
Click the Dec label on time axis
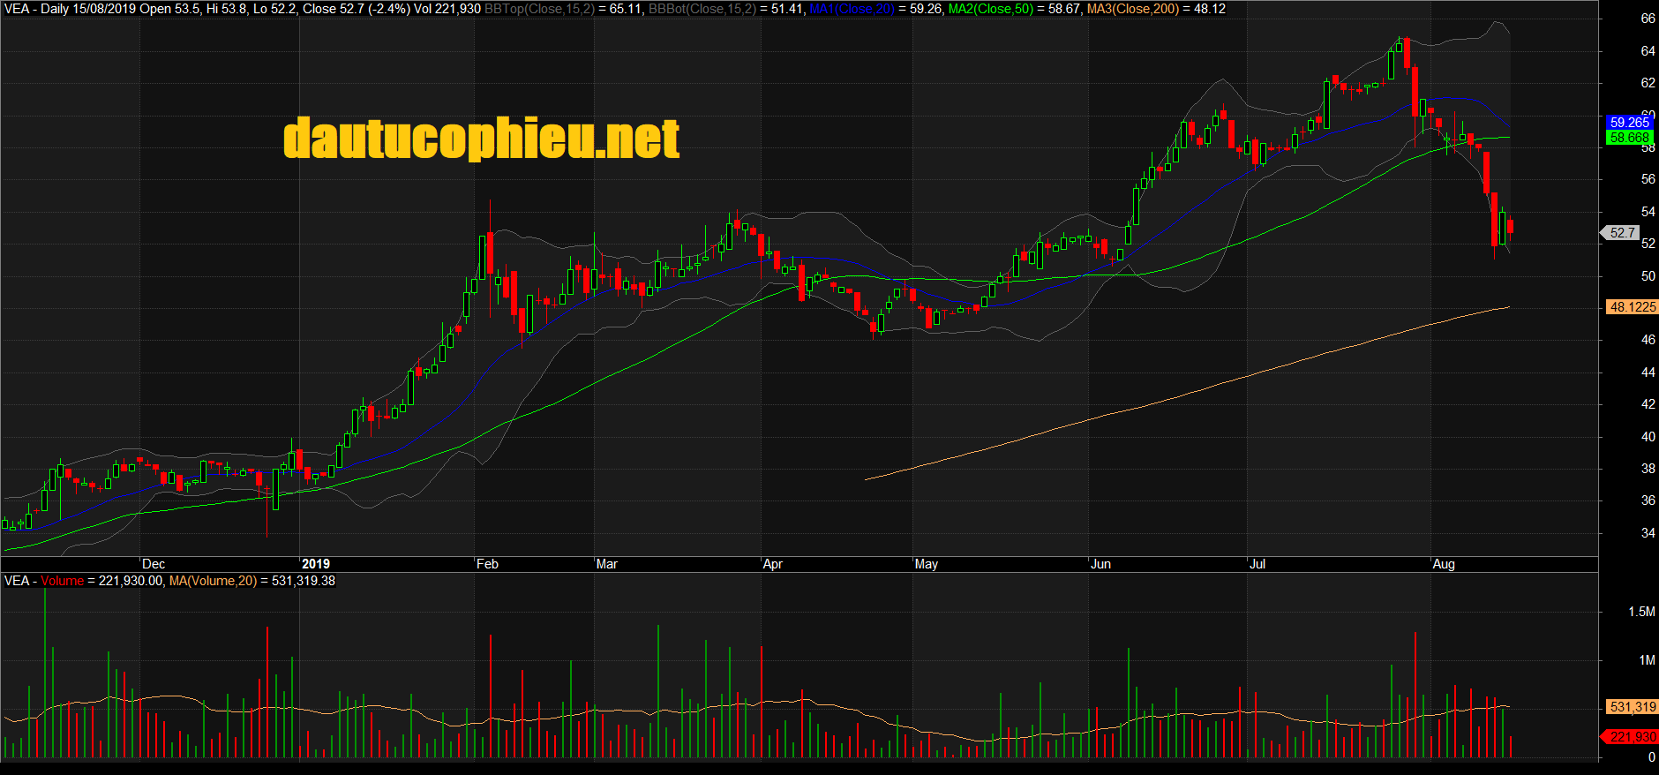154,564
